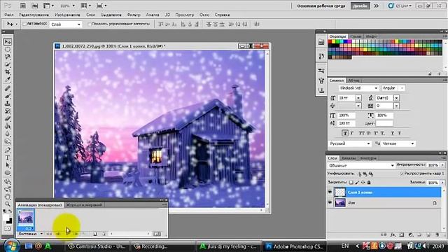Switch to the Каналы tab
Viewport: 448px width, 252px height.
click(349, 158)
